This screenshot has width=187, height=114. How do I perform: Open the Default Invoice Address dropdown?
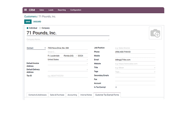[x=68, y=64]
